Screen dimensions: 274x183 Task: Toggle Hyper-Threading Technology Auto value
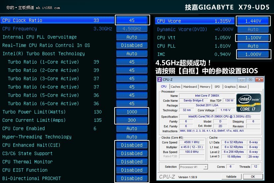[x=132, y=137]
